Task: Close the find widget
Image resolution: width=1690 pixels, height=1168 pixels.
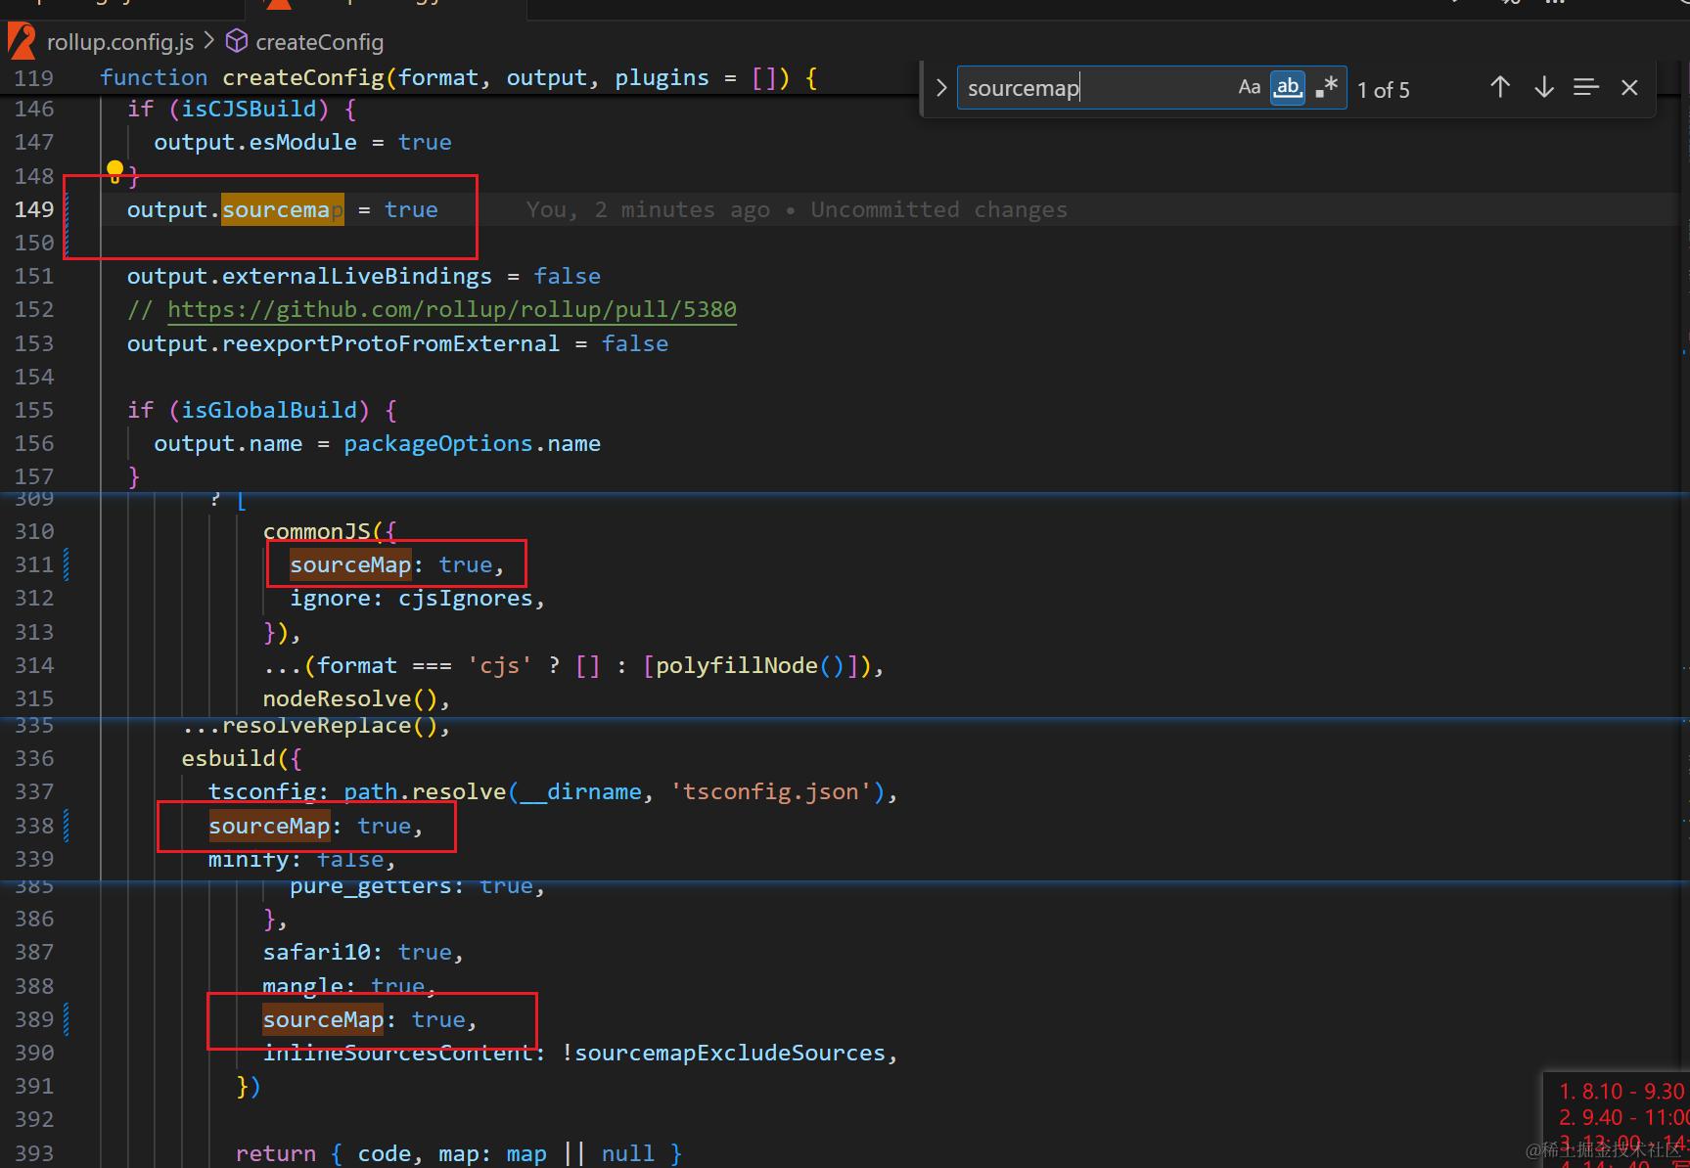Action: [1629, 87]
